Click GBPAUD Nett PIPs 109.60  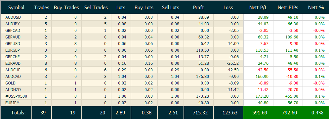(291, 37)
